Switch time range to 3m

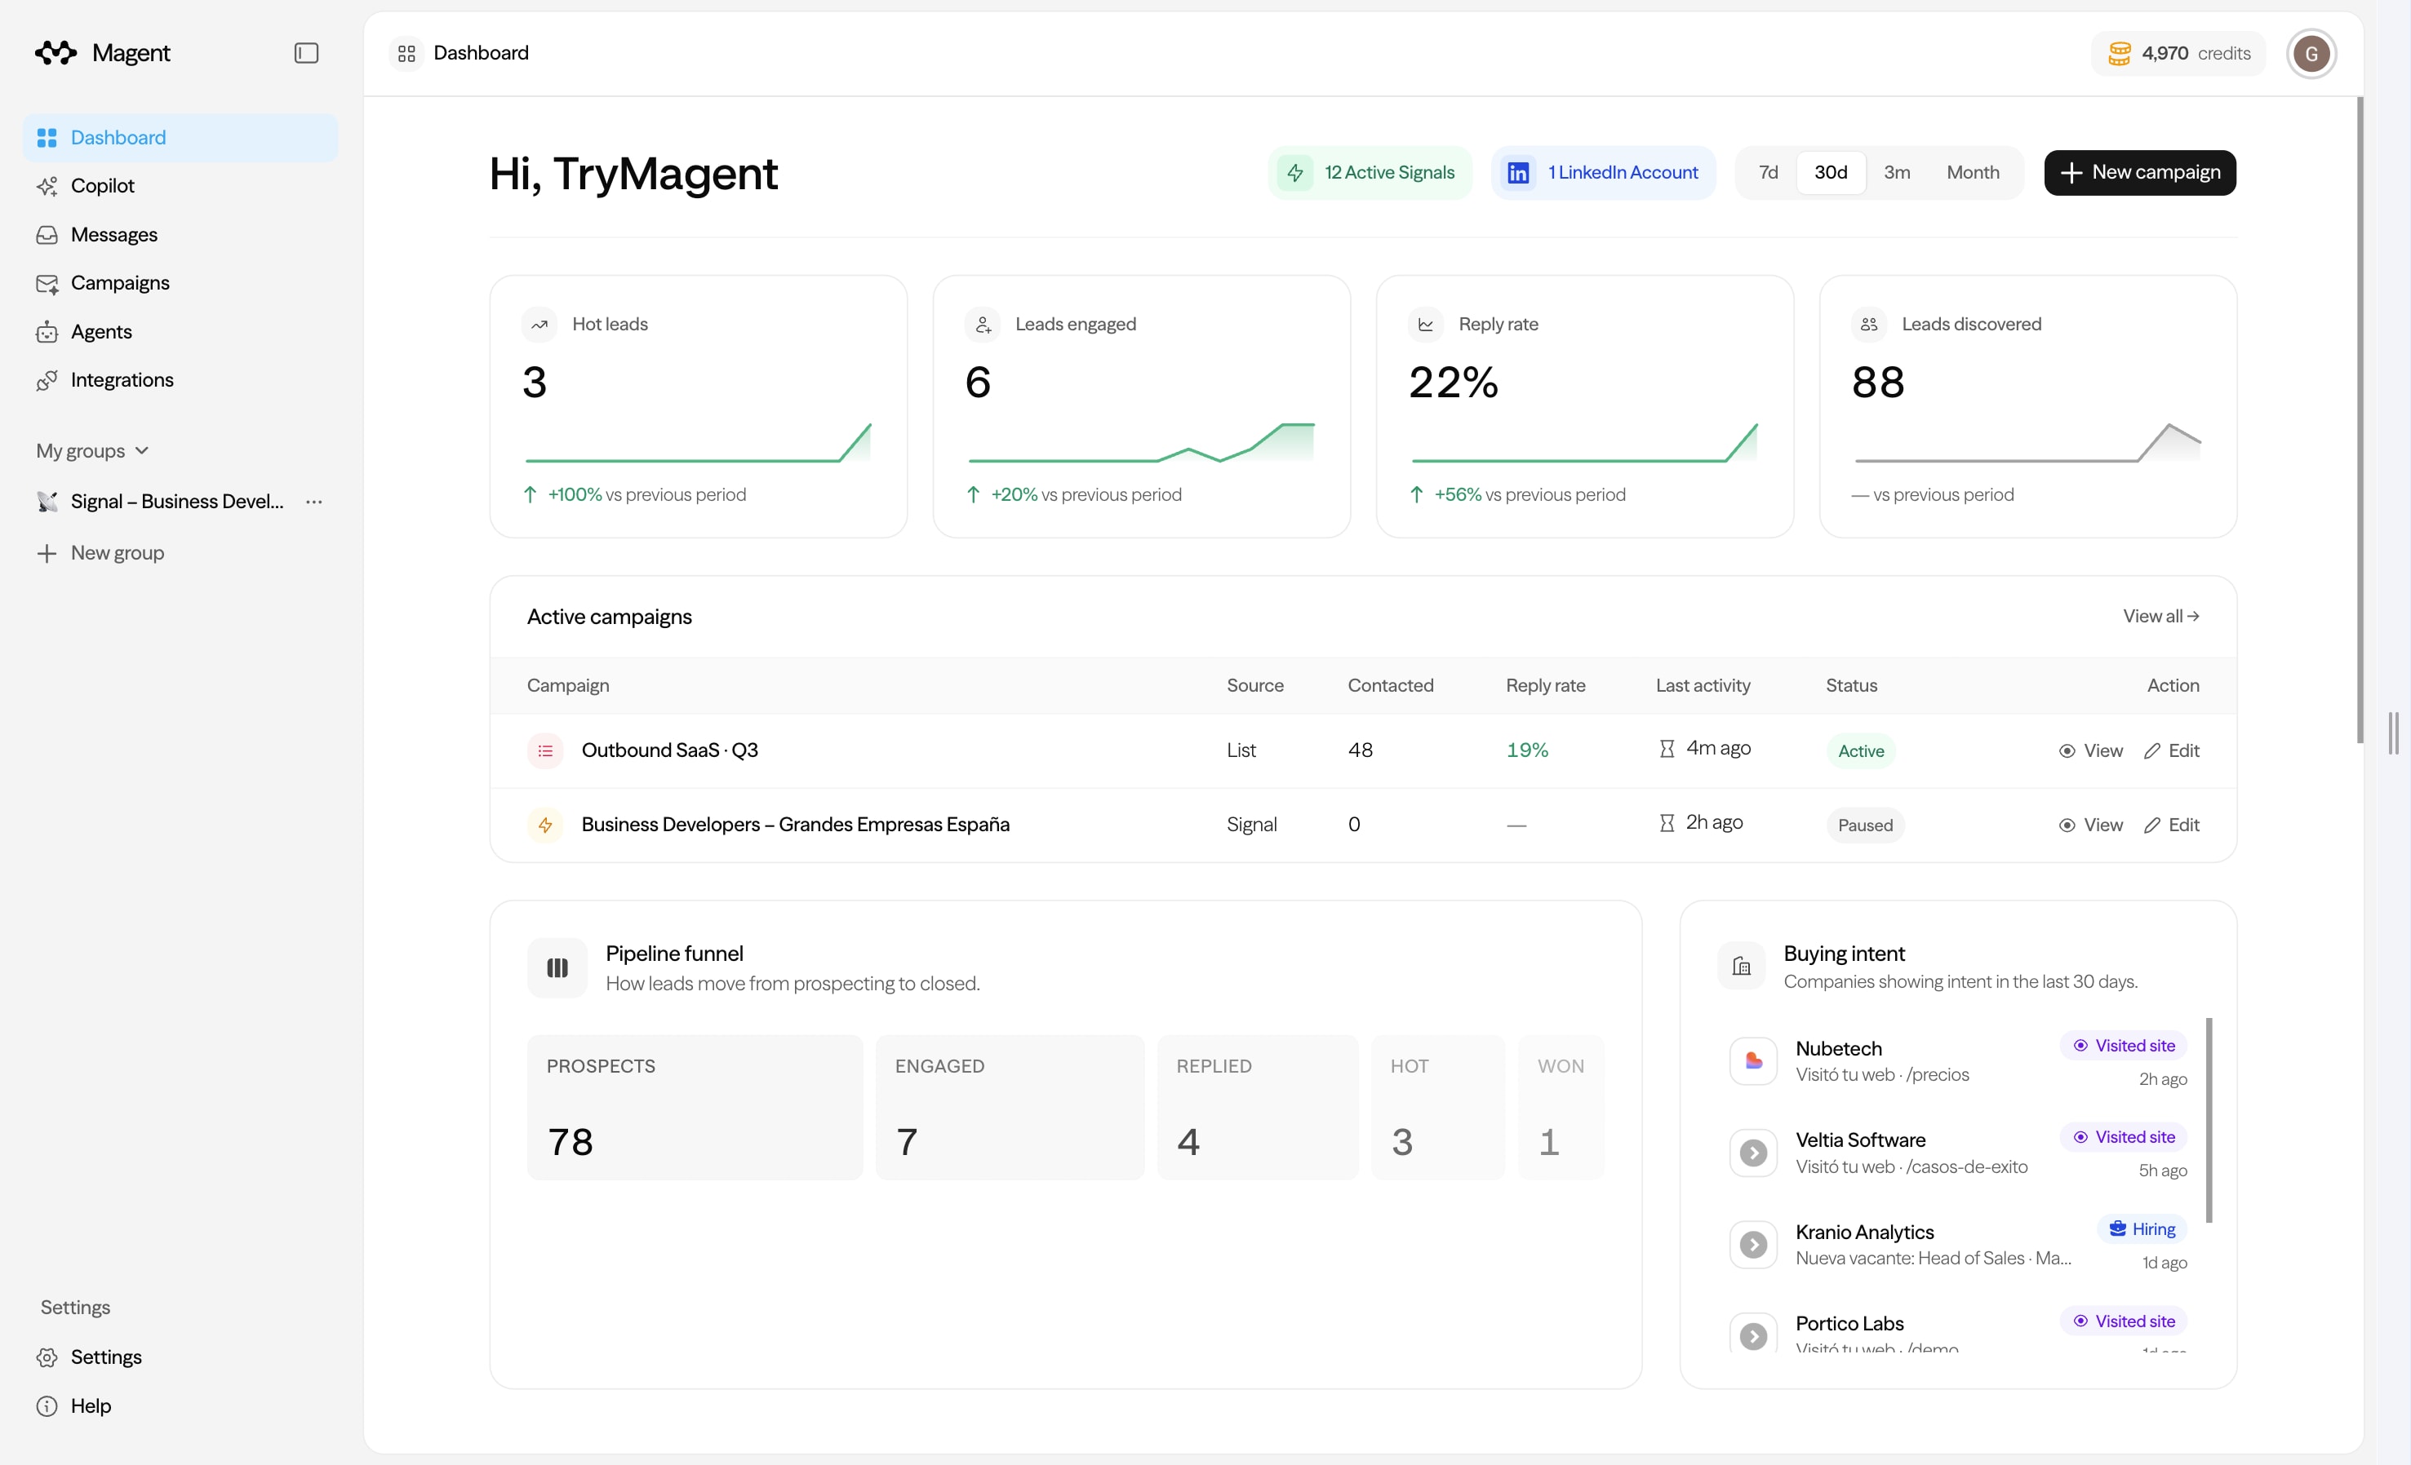click(1898, 173)
